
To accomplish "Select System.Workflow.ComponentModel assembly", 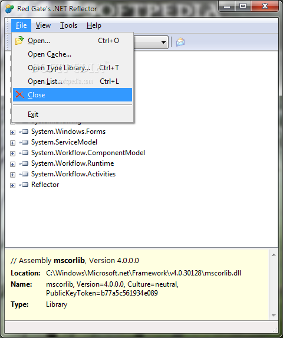I will coord(88,153).
